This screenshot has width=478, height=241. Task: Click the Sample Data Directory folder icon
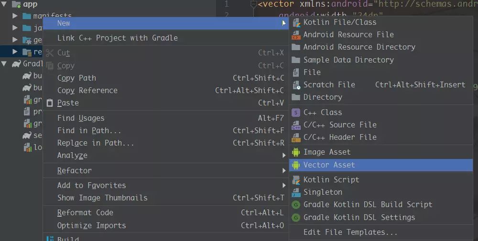296,60
